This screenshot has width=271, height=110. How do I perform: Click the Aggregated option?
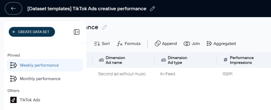(221, 44)
